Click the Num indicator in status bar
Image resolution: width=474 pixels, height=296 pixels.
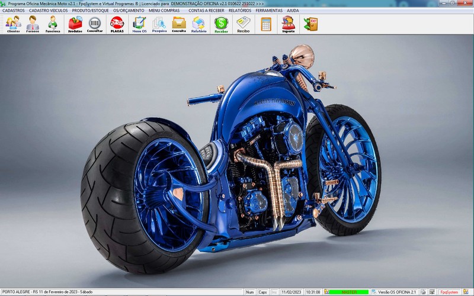(249, 292)
